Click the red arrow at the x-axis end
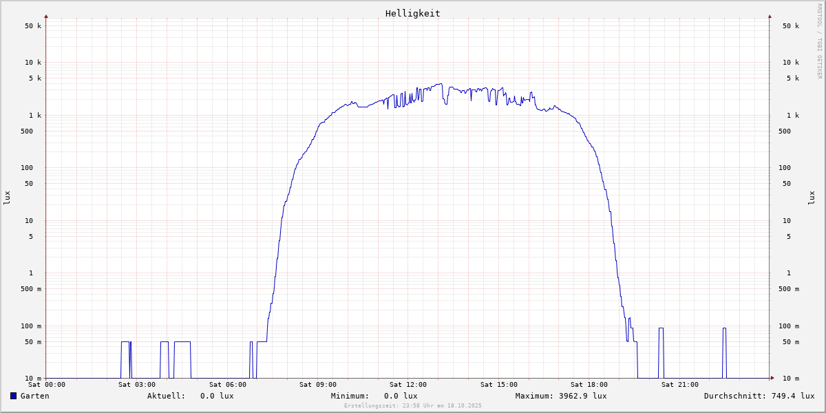The image size is (826, 413). coord(772,378)
